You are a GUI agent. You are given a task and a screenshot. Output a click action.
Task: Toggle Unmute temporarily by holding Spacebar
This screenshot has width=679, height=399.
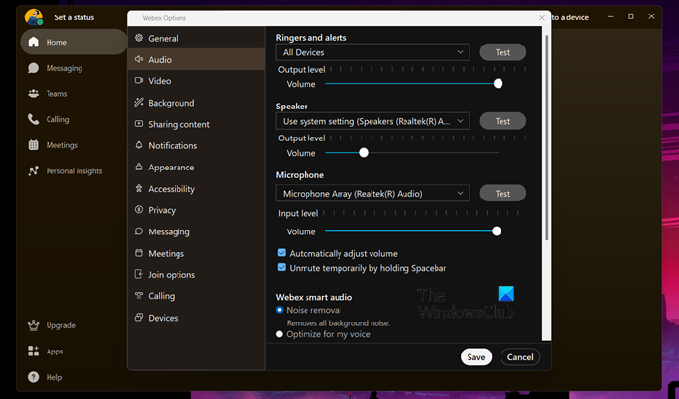pos(282,267)
